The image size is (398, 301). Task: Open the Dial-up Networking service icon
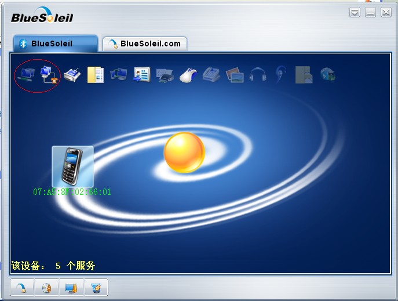point(49,74)
